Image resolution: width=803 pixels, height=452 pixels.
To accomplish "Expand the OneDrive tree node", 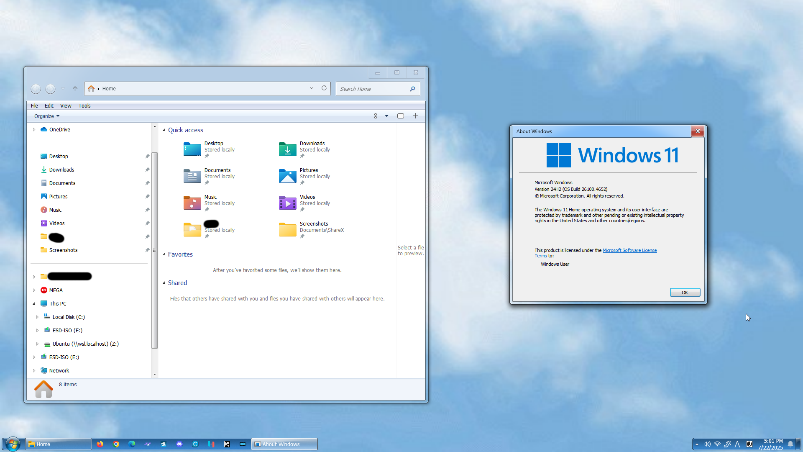I will click(x=34, y=130).
